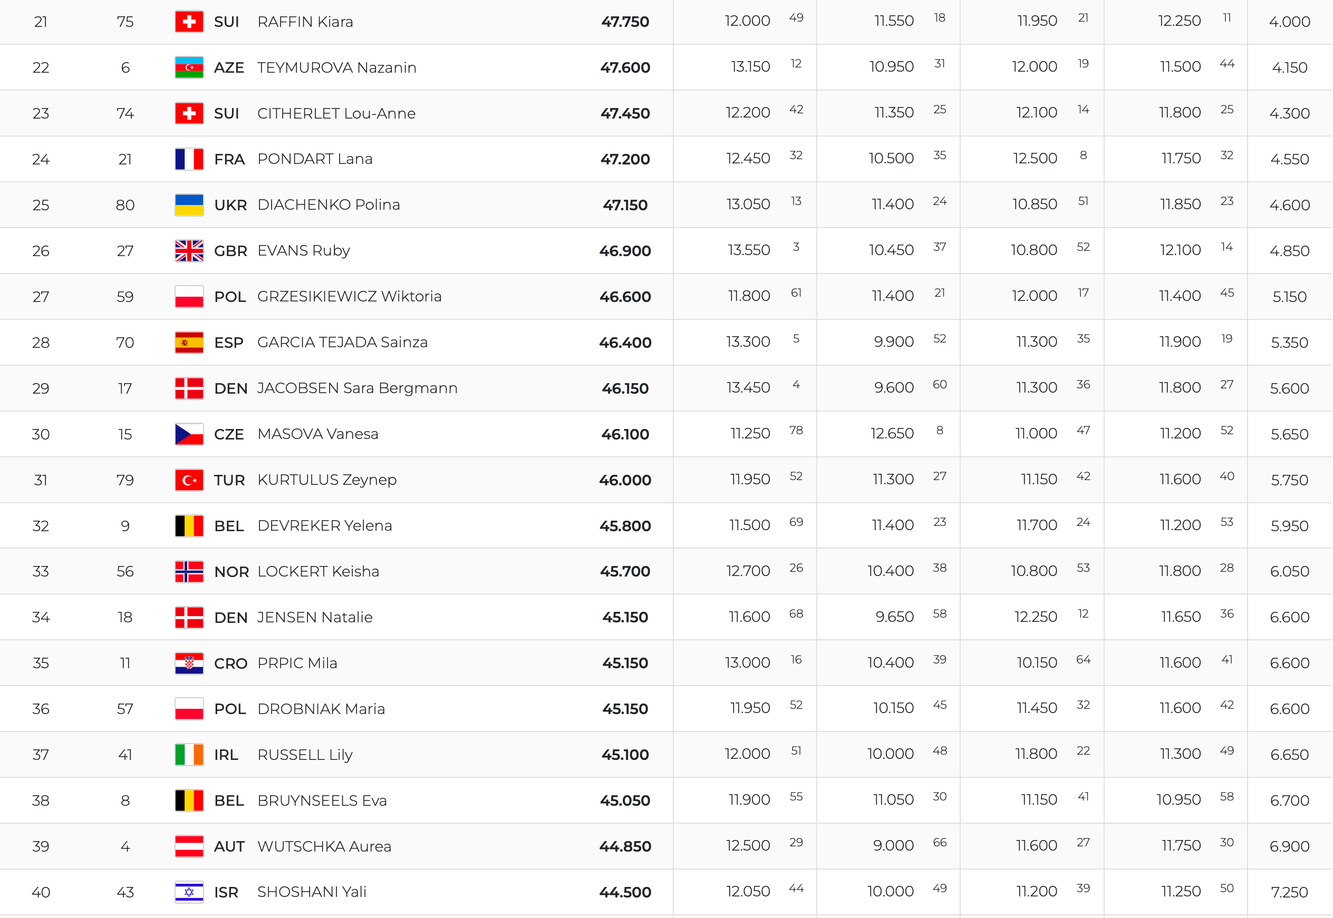Click the British flag beside EVANS Ruby
The width and height of the screenshot is (1333, 918).
189,251
